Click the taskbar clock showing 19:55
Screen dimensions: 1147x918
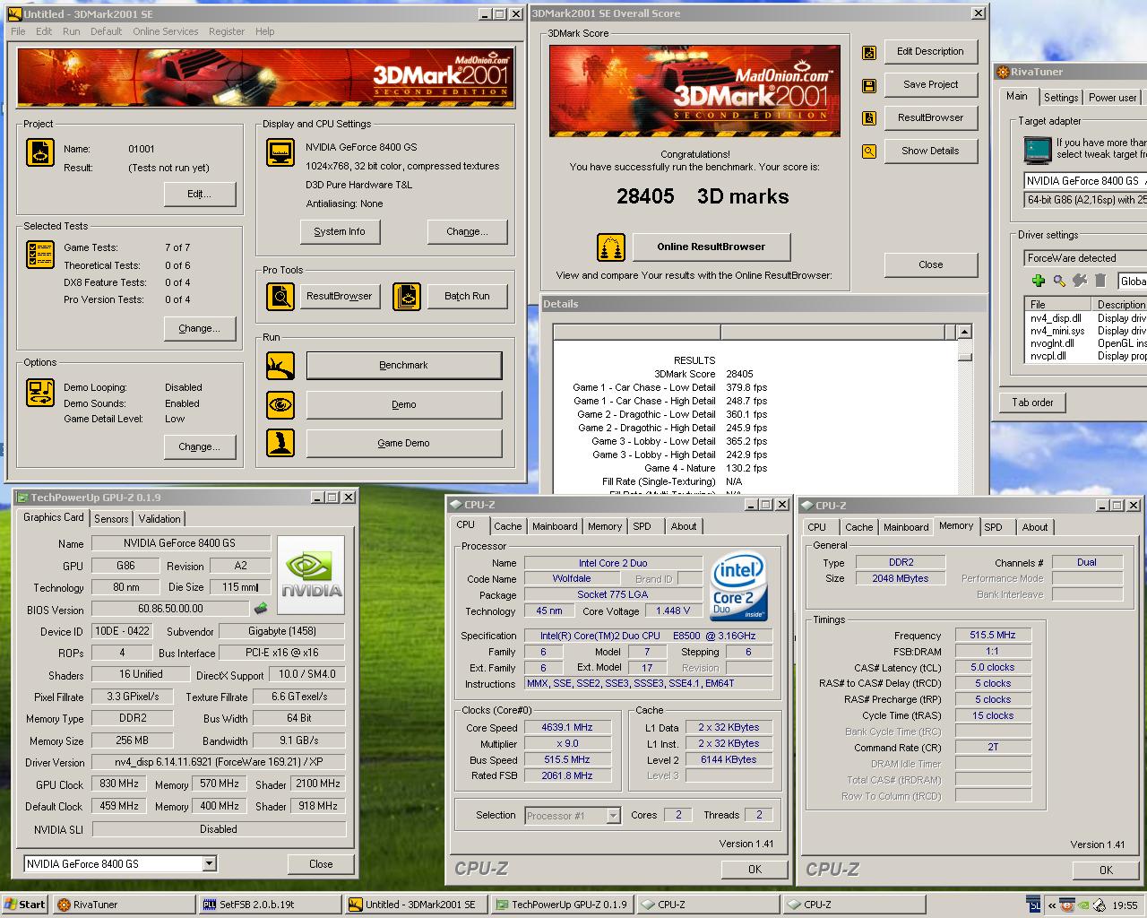(x=1124, y=905)
